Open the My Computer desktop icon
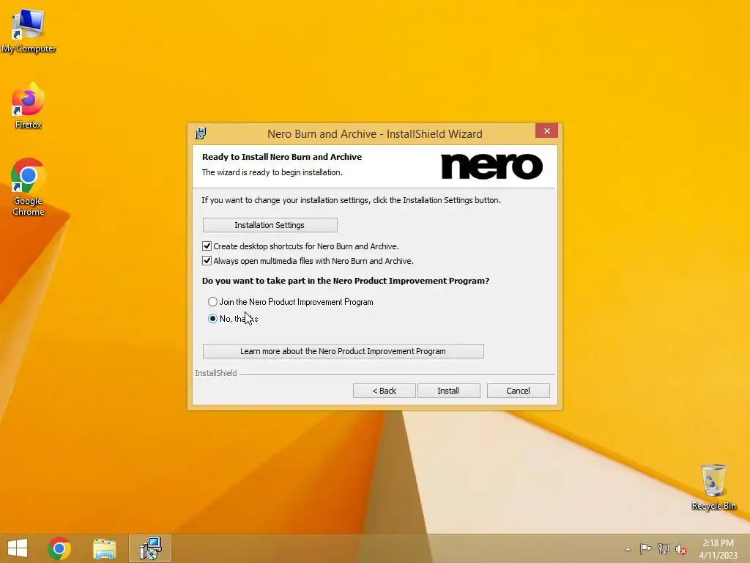The width and height of the screenshot is (750, 563). coord(29,31)
